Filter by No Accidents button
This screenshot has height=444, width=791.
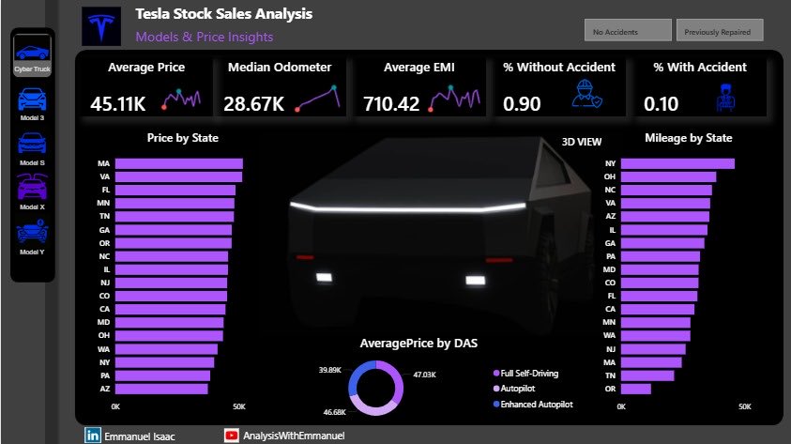click(x=628, y=30)
